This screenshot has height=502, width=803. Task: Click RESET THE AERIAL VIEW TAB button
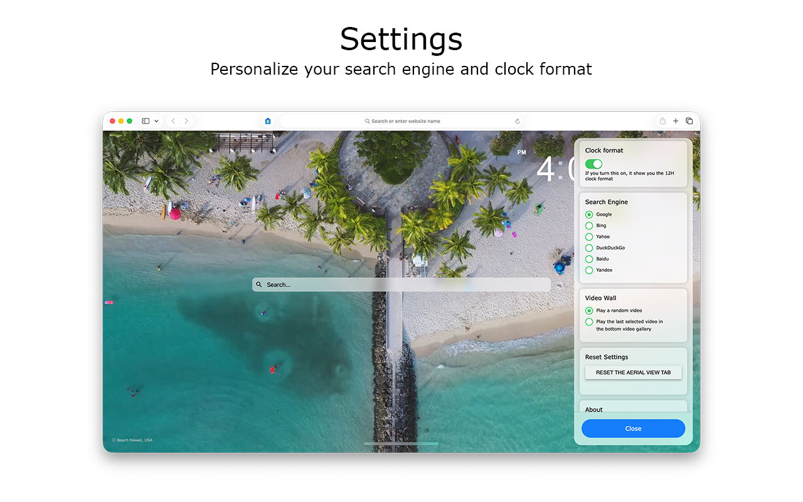pos(633,373)
